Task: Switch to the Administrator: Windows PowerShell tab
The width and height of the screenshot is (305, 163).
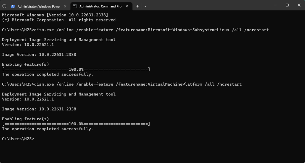Action: (x=39, y=6)
